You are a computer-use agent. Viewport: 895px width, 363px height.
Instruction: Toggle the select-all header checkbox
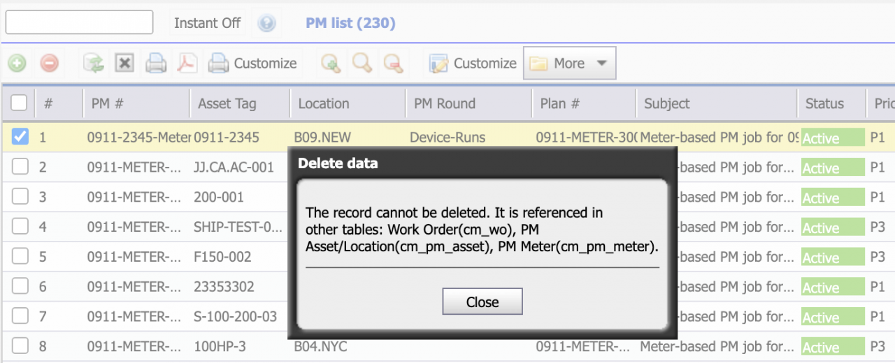pos(19,103)
